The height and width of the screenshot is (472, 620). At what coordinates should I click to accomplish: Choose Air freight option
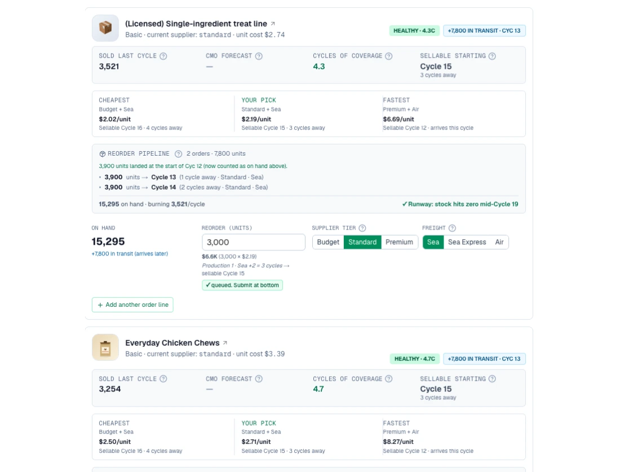tap(499, 242)
